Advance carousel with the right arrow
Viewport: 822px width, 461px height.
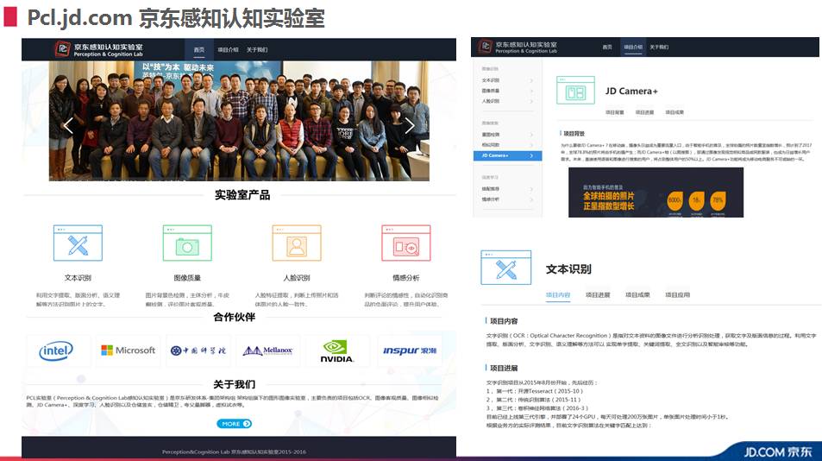pos(410,125)
